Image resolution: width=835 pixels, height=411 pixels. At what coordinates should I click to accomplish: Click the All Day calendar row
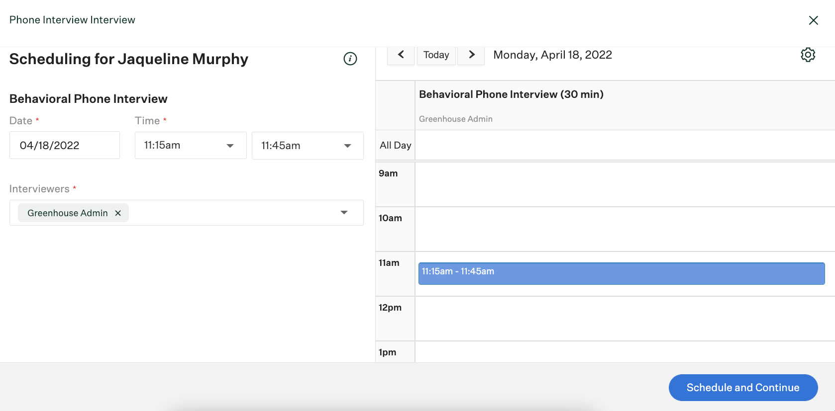tap(625, 145)
